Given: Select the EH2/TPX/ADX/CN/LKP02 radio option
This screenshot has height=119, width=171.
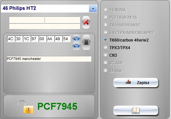Looking at the screenshot, I should 105,32.
